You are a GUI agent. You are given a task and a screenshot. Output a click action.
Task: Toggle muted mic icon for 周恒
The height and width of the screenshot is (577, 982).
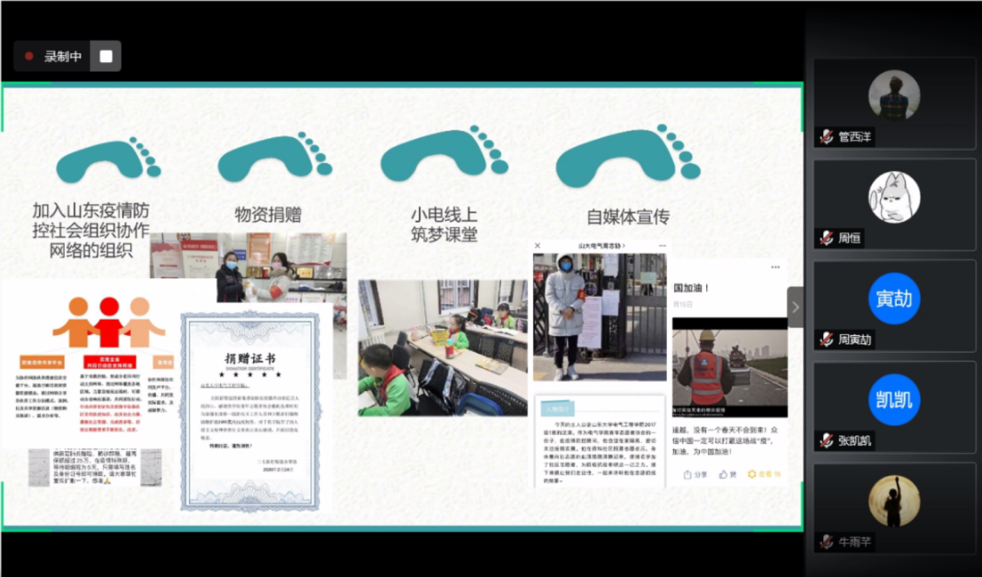(826, 238)
